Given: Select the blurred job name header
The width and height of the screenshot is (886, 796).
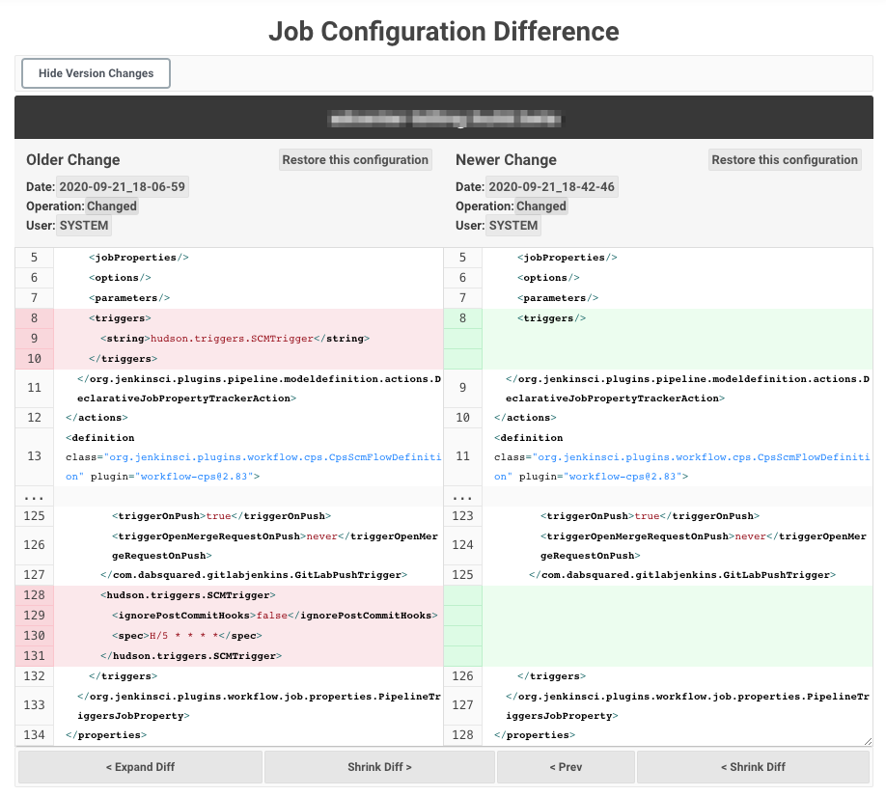Looking at the screenshot, I should 445,119.
